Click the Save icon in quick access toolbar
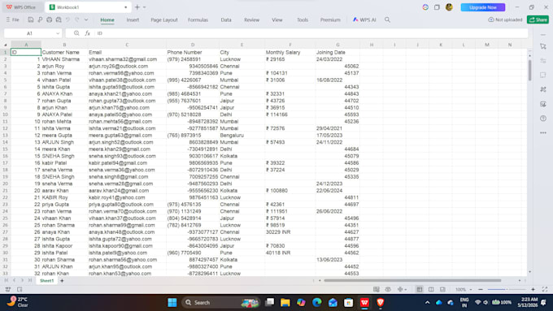The image size is (553, 311). 31,19
